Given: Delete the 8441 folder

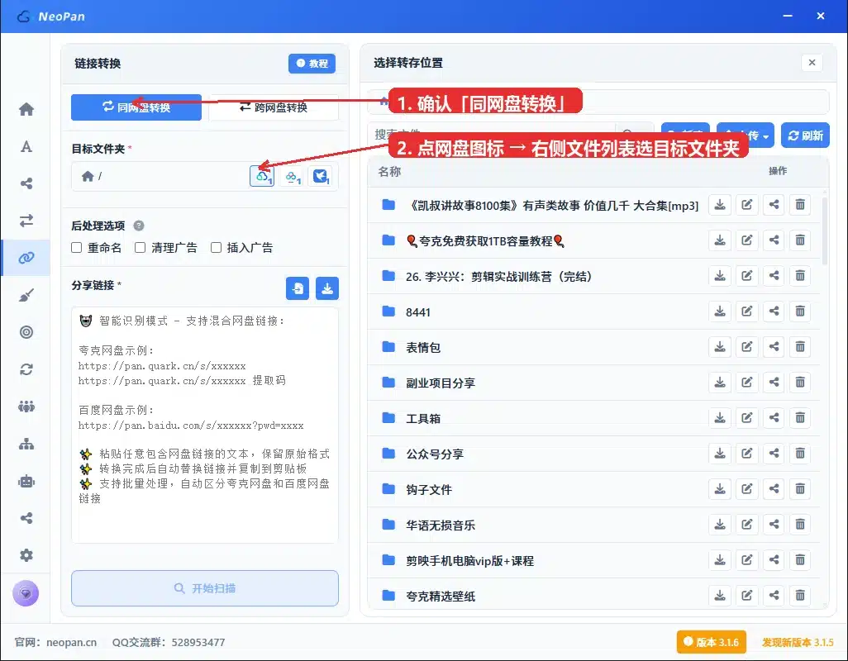Looking at the screenshot, I should [800, 311].
